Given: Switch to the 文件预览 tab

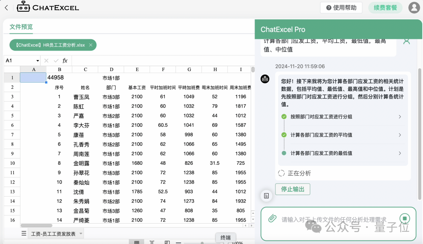Looking at the screenshot, I should 21,27.
